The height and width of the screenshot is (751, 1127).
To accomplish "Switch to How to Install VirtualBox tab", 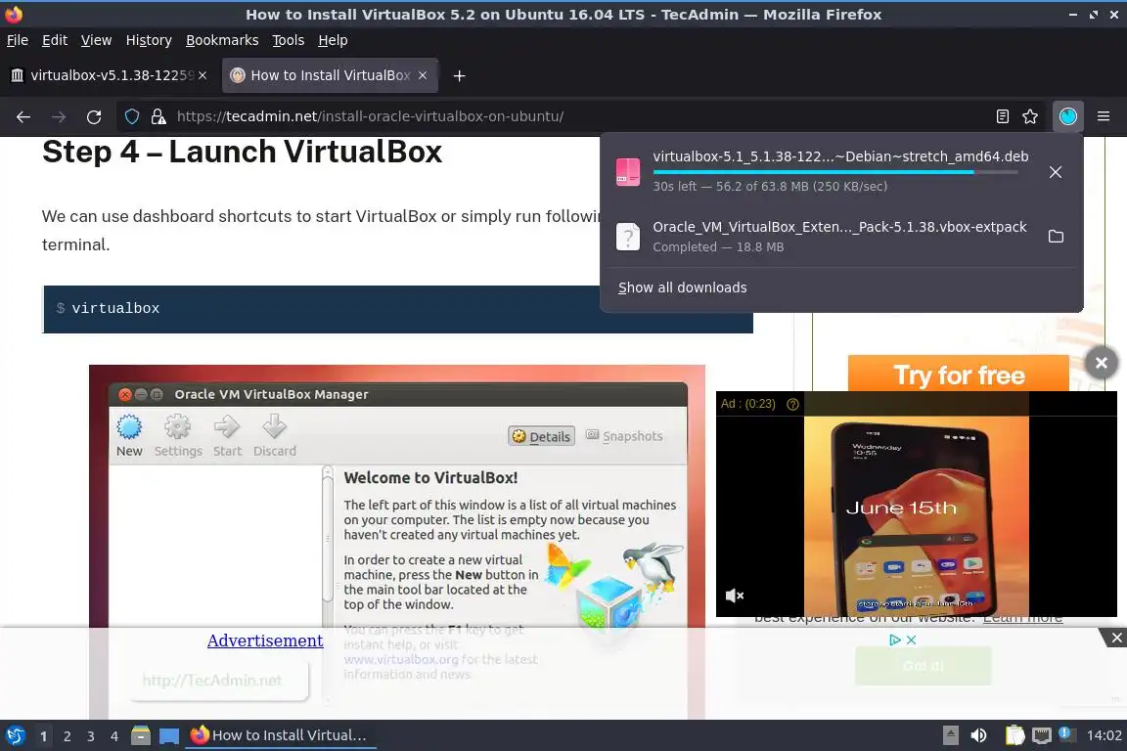I will click(x=330, y=75).
